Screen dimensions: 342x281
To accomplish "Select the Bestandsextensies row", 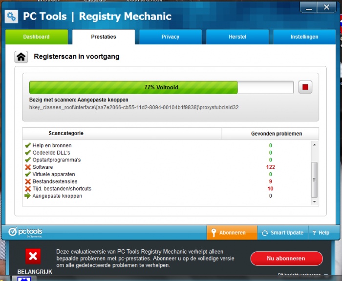I will point(167,181).
